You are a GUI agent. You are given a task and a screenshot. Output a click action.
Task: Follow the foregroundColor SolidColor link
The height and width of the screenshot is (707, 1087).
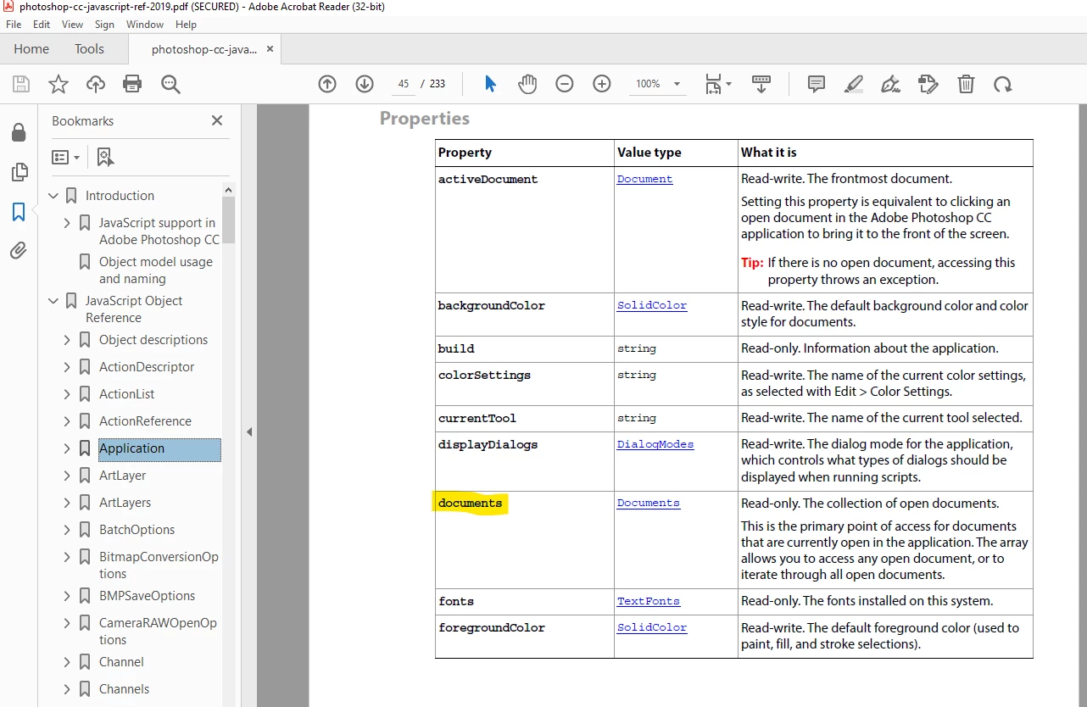(x=652, y=627)
